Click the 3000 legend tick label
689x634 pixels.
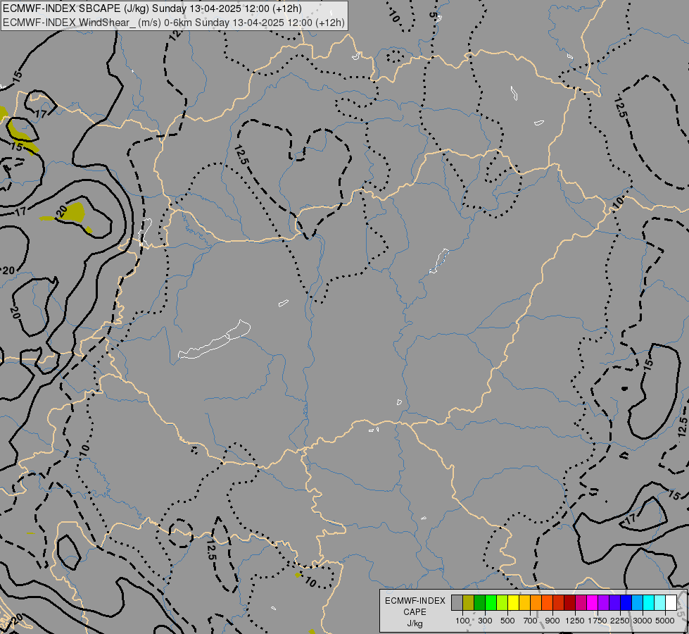[643, 621]
